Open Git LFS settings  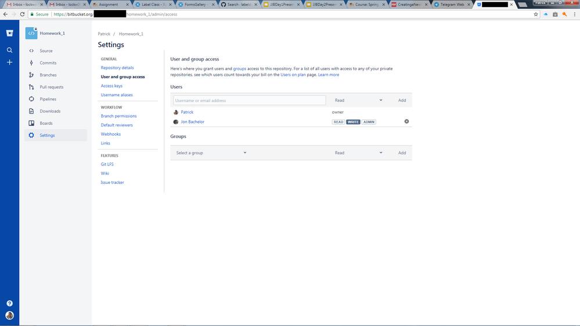click(x=107, y=164)
